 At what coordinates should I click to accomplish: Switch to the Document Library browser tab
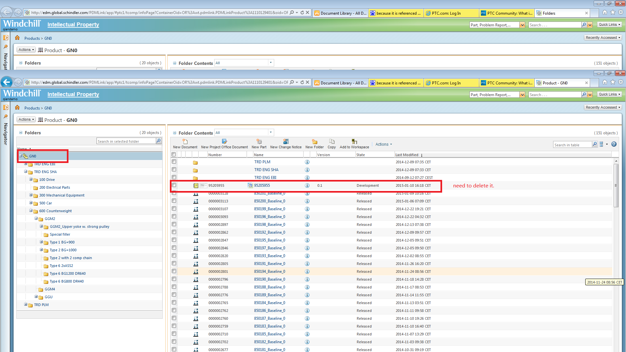tap(340, 83)
